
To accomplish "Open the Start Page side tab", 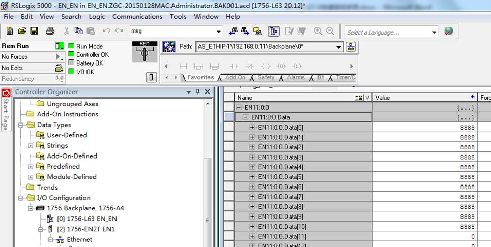I will tap(6, 110).
